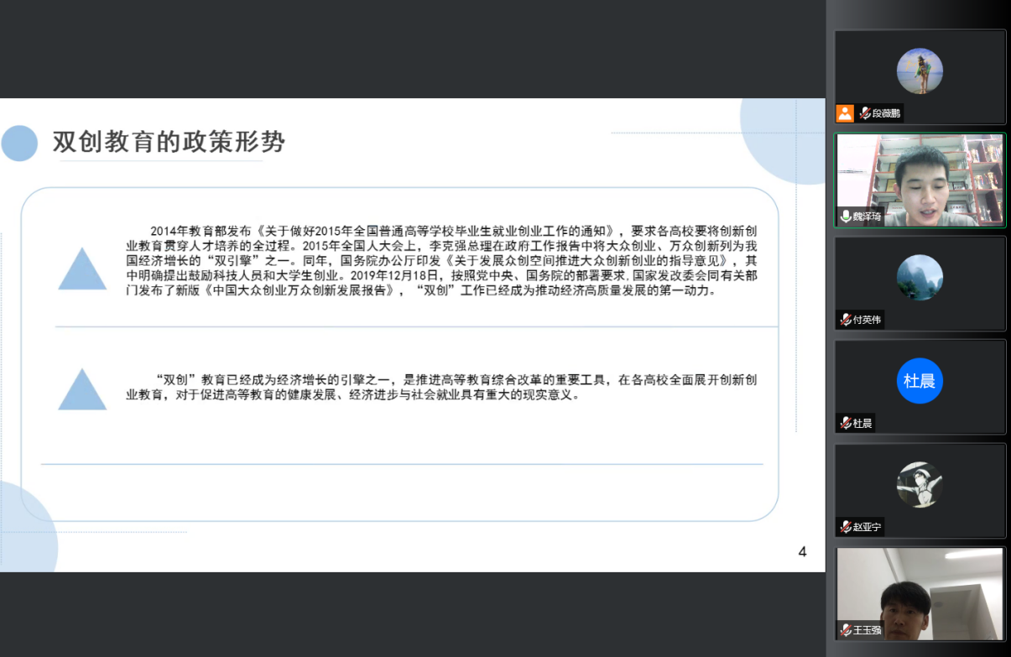This screenshot has width=1011, height=657.
Task: Click the page number 4 on the slide
Action: pyautogui.click(x=802, y=551)
